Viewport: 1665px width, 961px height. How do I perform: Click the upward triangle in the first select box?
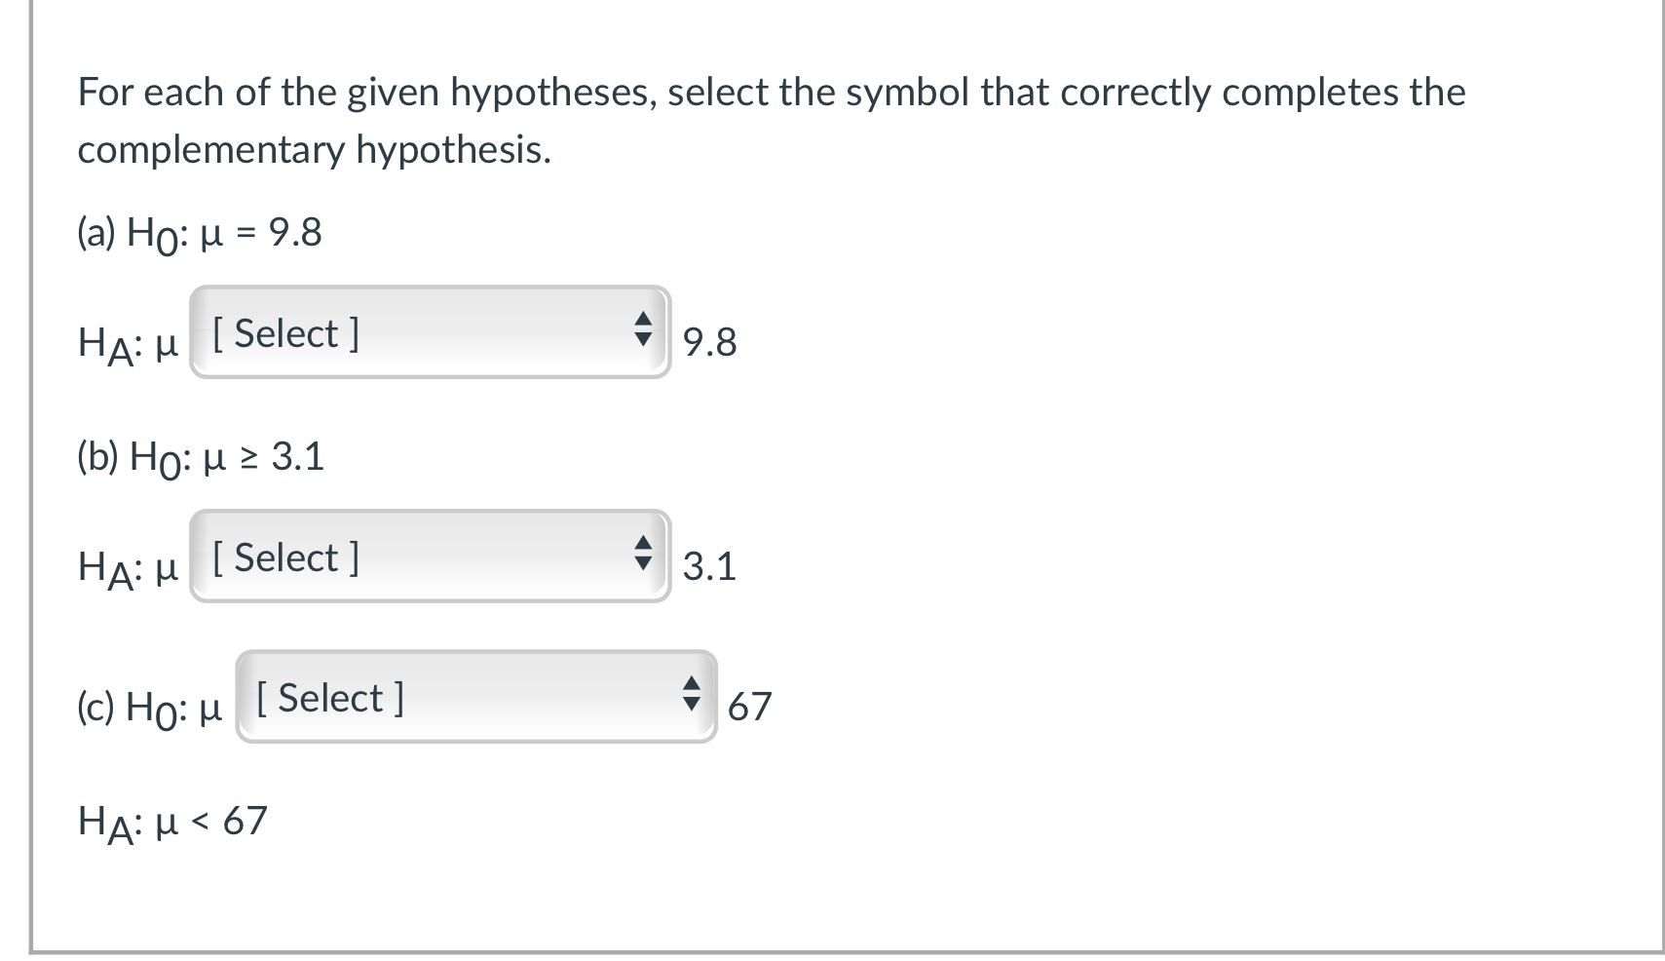642,325
